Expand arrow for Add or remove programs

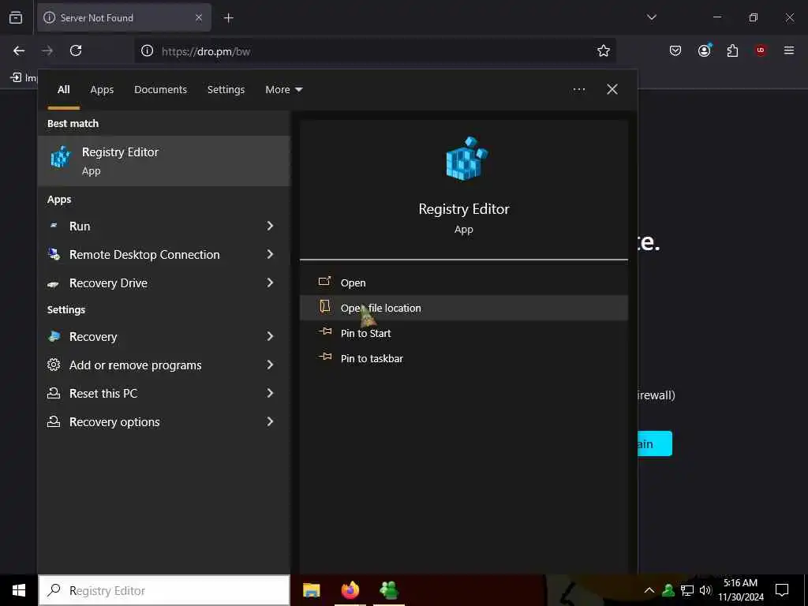270,365
